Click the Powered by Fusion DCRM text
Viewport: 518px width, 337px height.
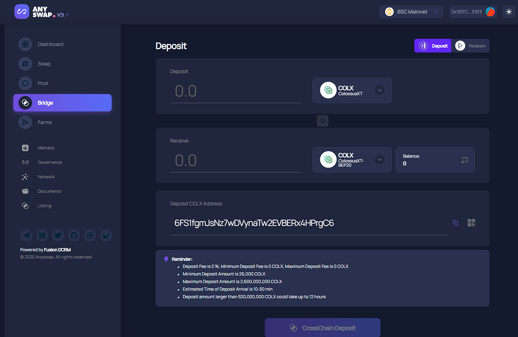(x=46, y=250)
